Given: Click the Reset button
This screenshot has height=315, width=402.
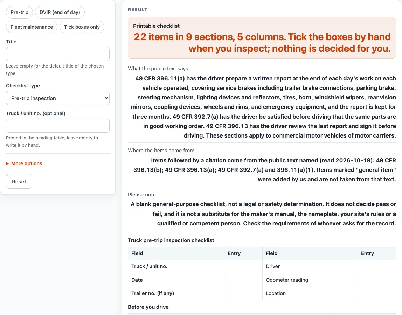Looking at the screenshot, I should point(19,181).
